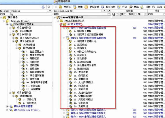Toggle the checkmark button beside Exception Log #2
Screen dimensions: 165x118
109,11
